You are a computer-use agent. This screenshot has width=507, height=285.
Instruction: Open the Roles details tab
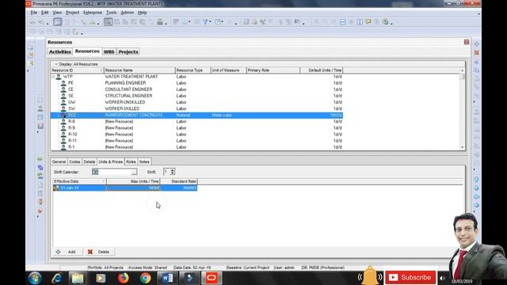[131, 161]
